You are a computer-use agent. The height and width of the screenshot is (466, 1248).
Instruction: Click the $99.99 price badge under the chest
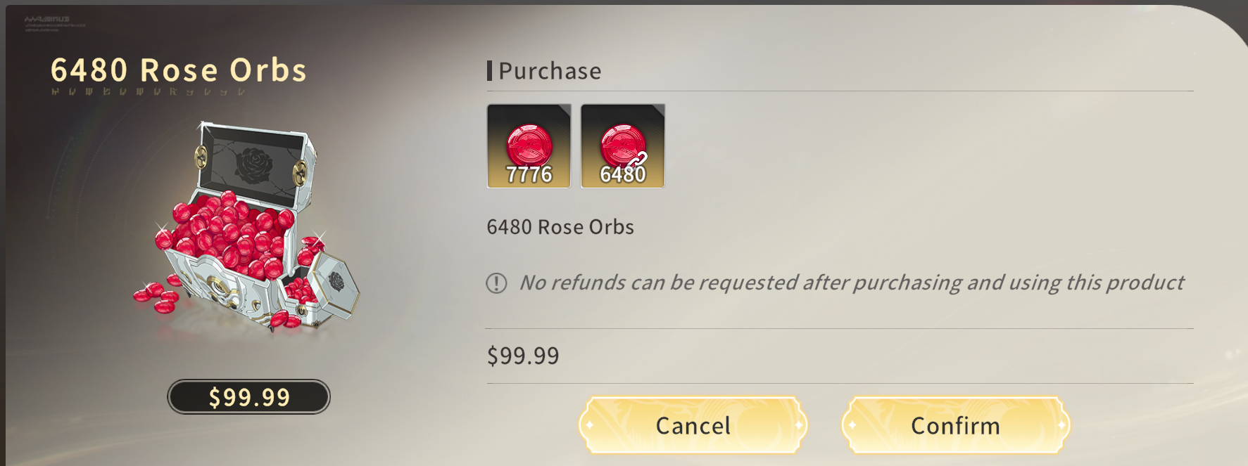(248, 397)
